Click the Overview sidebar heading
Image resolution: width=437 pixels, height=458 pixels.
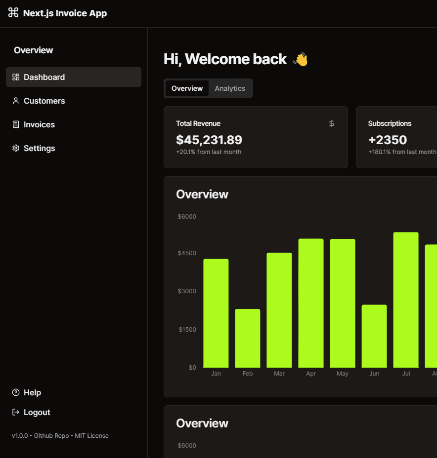[33, 50]
